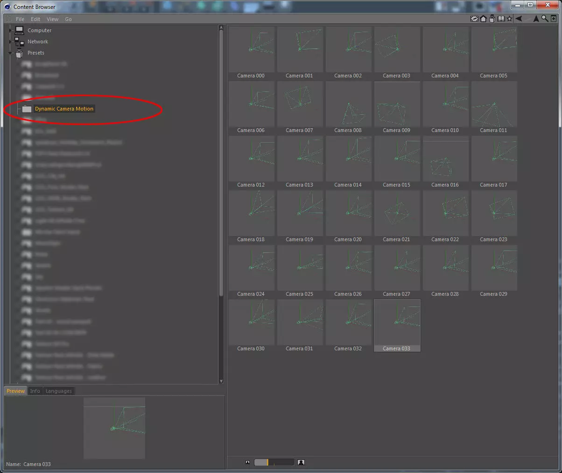Click the small thumbnail size icon

[247, 462]
